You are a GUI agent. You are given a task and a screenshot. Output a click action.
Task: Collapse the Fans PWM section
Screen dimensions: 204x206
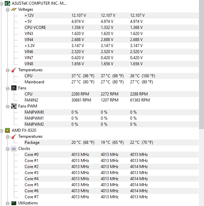click(7, 107)
